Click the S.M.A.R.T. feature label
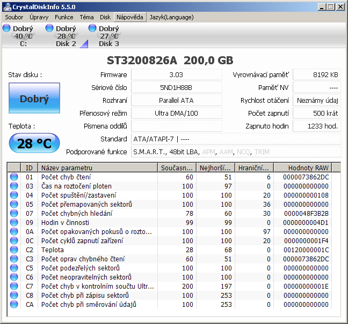 pos(150,152)
